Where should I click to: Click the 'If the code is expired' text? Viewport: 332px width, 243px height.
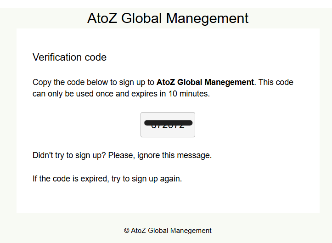(71, 179)
